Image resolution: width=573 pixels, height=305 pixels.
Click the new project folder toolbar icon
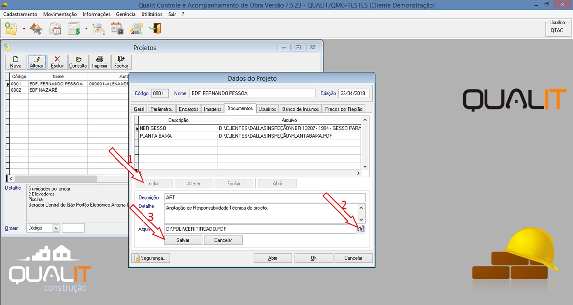click(11, 28)
